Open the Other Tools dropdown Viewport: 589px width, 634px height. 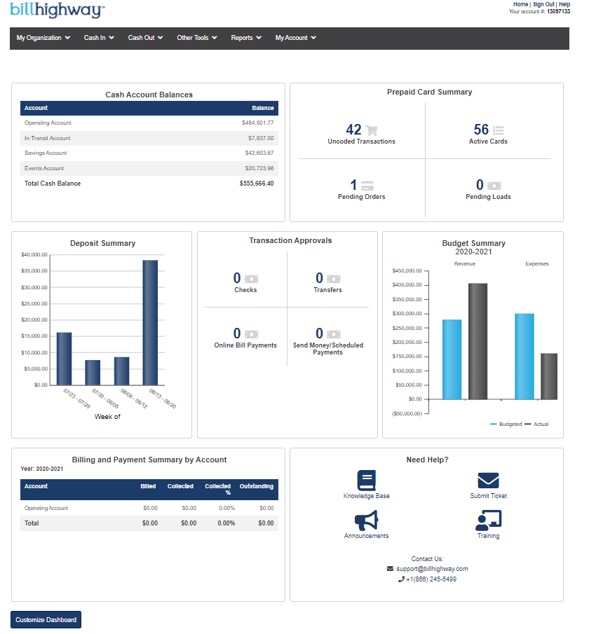coord(196,38)
